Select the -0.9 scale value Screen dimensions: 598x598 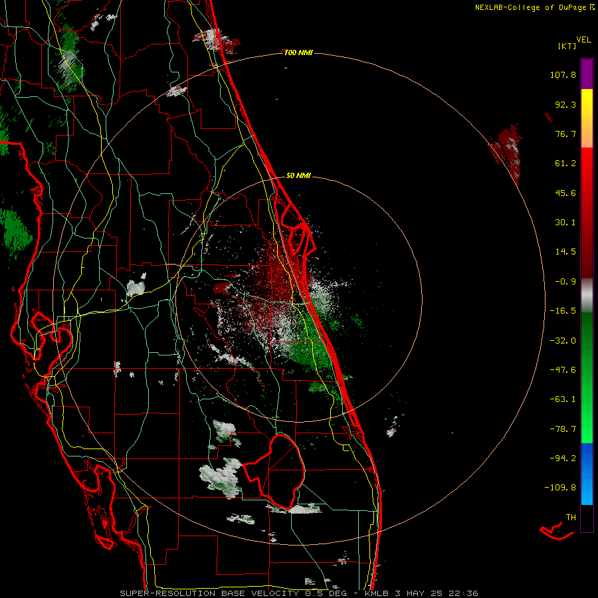[565, 282]
